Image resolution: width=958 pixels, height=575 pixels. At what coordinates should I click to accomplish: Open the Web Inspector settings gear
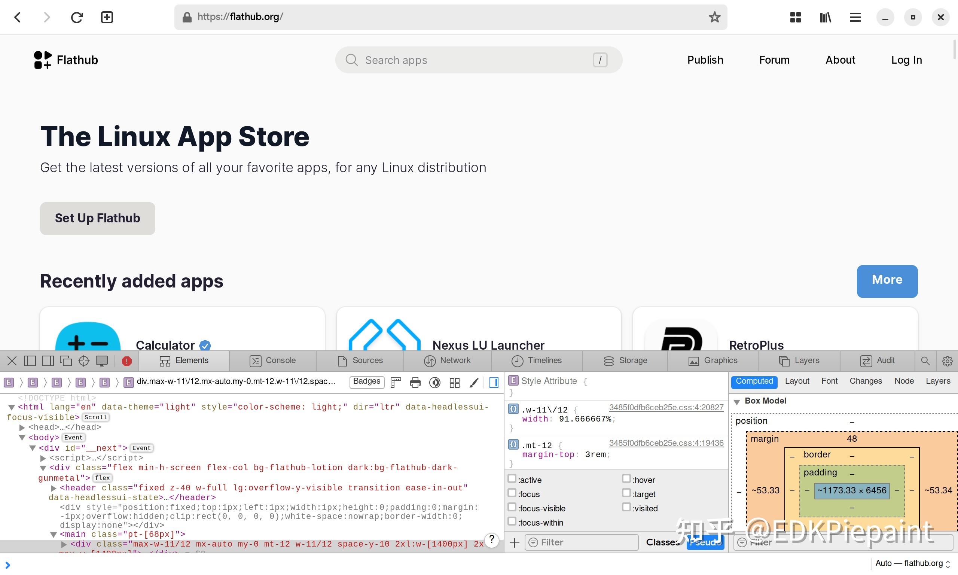click(x=947, y=361)
